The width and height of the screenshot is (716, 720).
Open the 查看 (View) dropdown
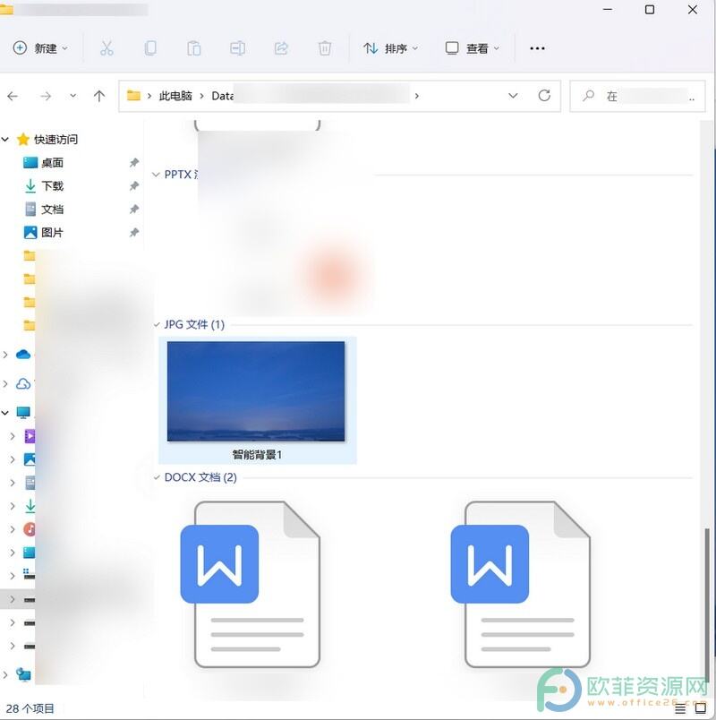click(473, 48)
